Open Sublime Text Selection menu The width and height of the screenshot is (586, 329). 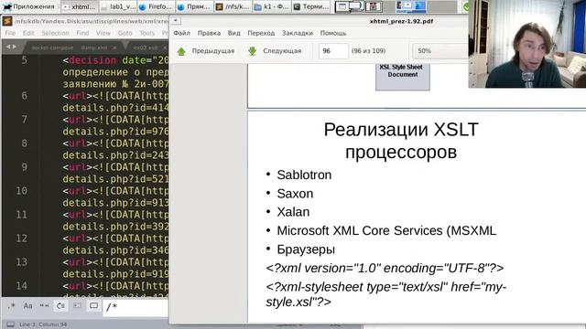(x=55, y=33)
